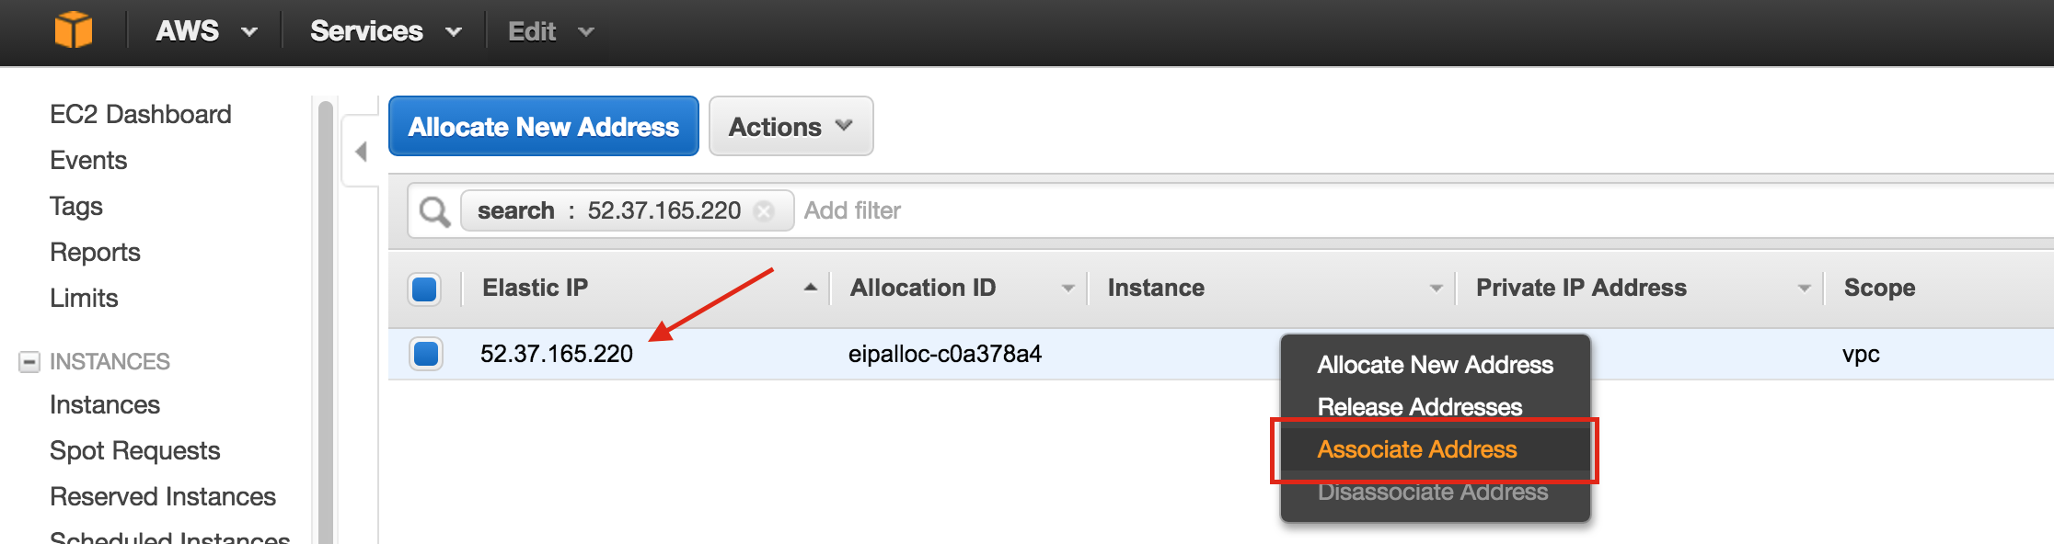Collapse the INSTANCES section minus icon
2054x544 pixels.
click(29, 362)
